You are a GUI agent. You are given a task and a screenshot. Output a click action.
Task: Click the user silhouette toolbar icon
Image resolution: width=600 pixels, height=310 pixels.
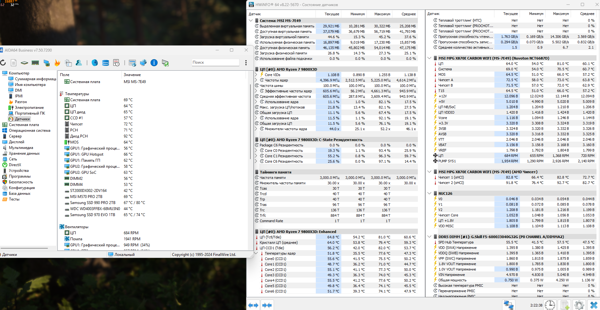(79, 63)
